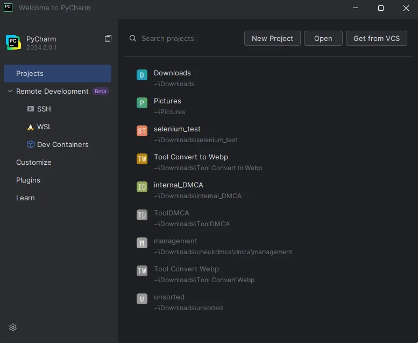Click the WSL penguin icon
The height and width of the screenshot is (343, 418).
click(31, 127)
